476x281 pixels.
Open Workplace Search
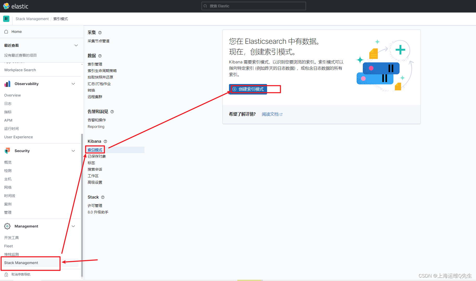pos(20,70)
